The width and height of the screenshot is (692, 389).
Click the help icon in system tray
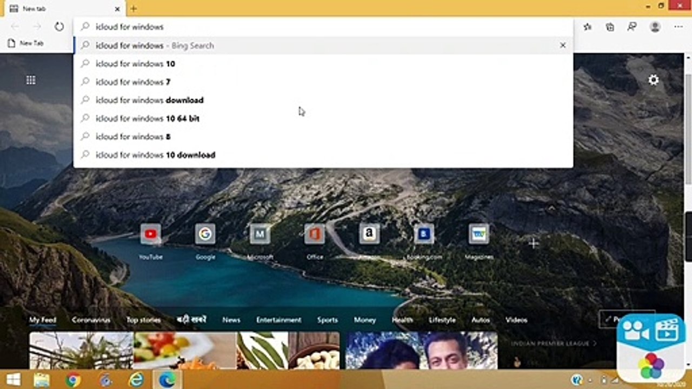[577, 380]
